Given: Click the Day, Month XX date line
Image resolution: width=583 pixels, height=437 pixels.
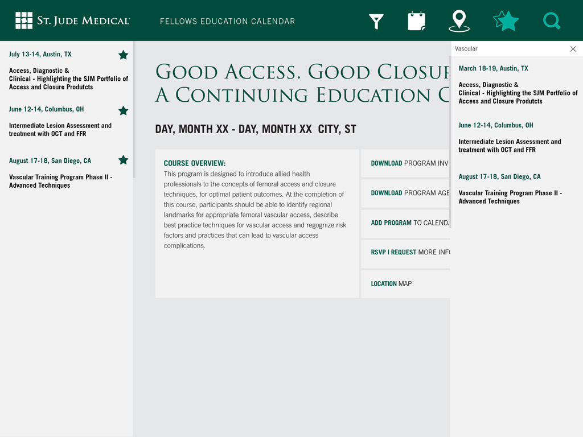Looking at the screenshot, I should click(256, 129).
